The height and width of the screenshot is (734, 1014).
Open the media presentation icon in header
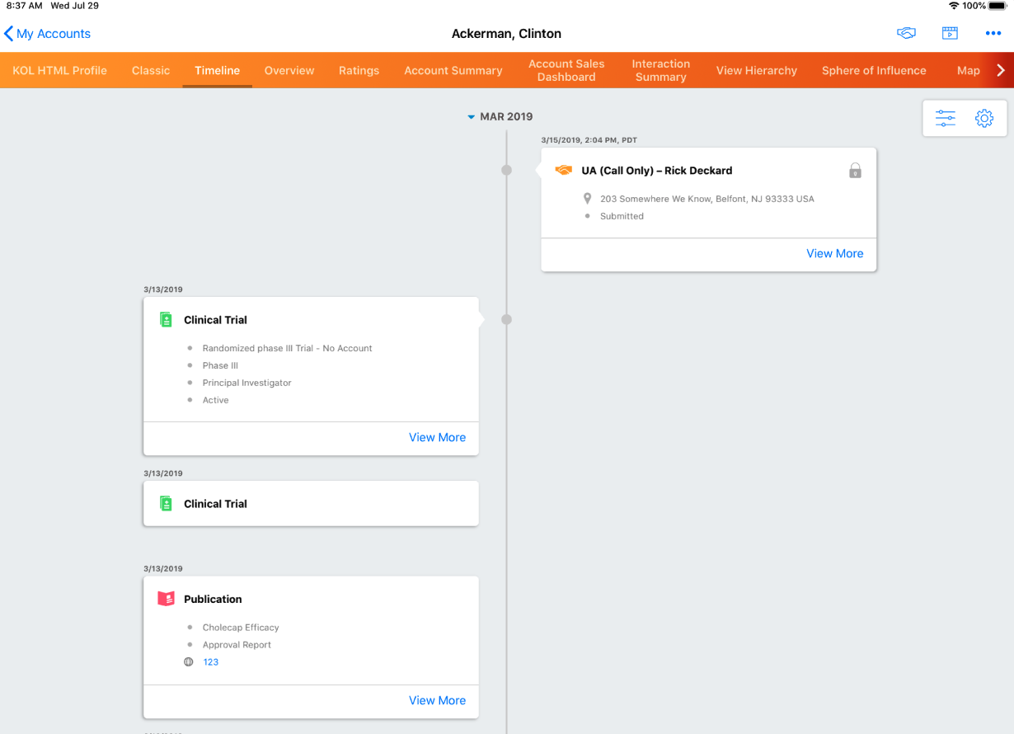point(950,34)
